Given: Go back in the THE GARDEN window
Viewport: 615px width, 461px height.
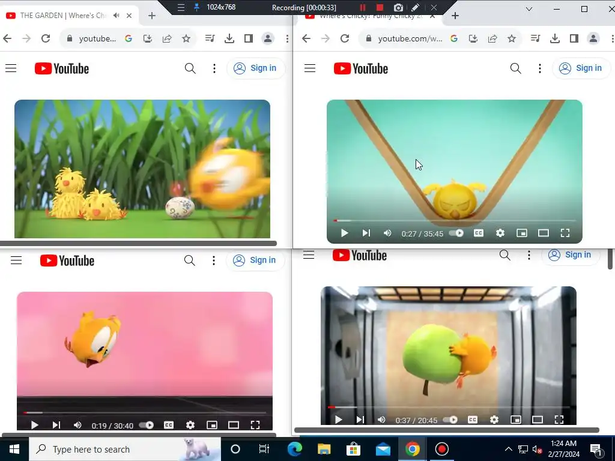Looking at the screenshot, I should (x=7, y=38).
